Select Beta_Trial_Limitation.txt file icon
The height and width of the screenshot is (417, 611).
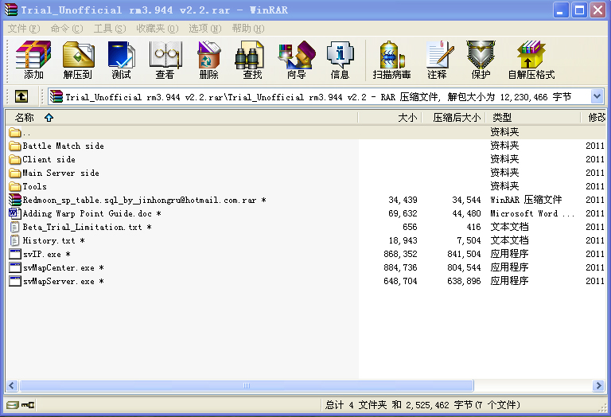15,227
